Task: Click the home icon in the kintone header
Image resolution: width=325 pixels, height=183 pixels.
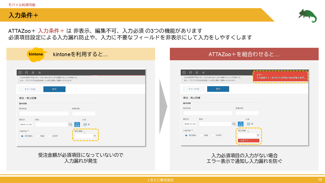Action: point(26,73)
